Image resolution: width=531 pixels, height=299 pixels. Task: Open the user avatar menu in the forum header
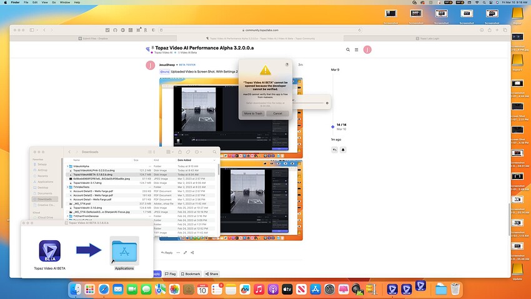click(367, 50)
